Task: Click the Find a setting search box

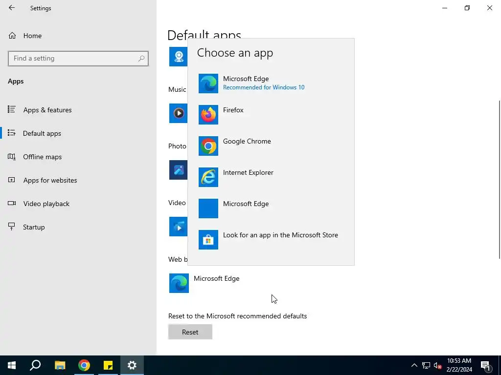Action: click(x=78, y=59)
